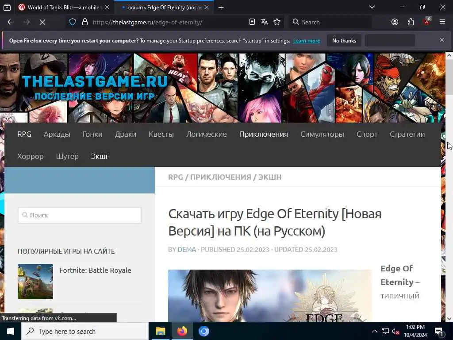453x340 pixels.
Task: Open Firefox View icon in tab strip
Action: click(7, 7)
